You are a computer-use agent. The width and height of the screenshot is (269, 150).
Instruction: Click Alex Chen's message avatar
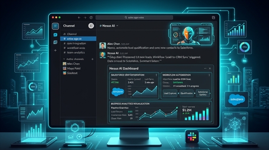tap(102, 46)
